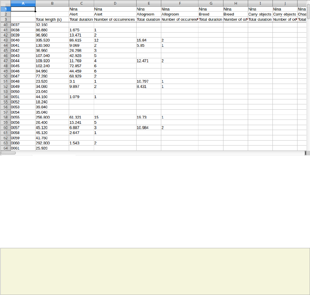Click cell value 32.160
310x295 pixels.
pos(52,25)
